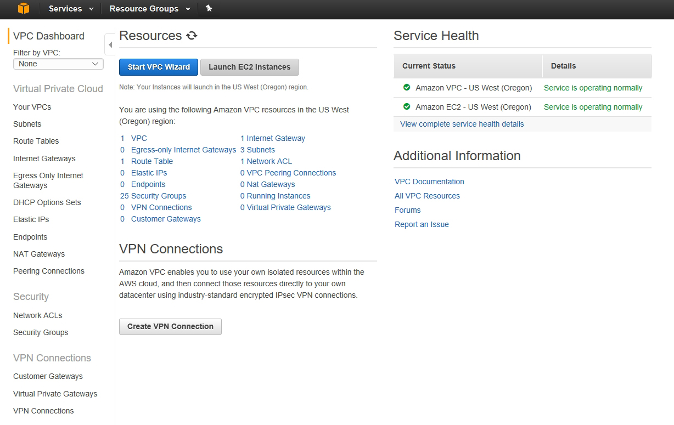View complete service health details
Screen dimensions: 674x425
pyautogui.click(x=462, y=124)
